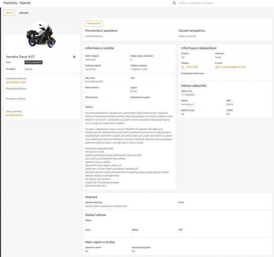Click the Nemohu řešit button
This screenshot has height=257, width=274.
click(94, 23)
